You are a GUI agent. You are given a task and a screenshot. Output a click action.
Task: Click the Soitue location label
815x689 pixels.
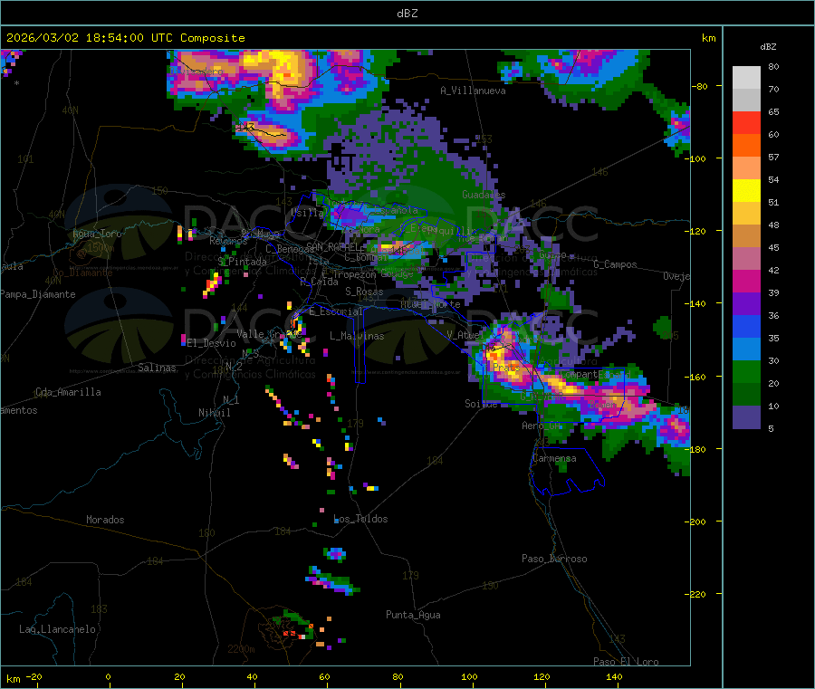[x=481, y=404]
